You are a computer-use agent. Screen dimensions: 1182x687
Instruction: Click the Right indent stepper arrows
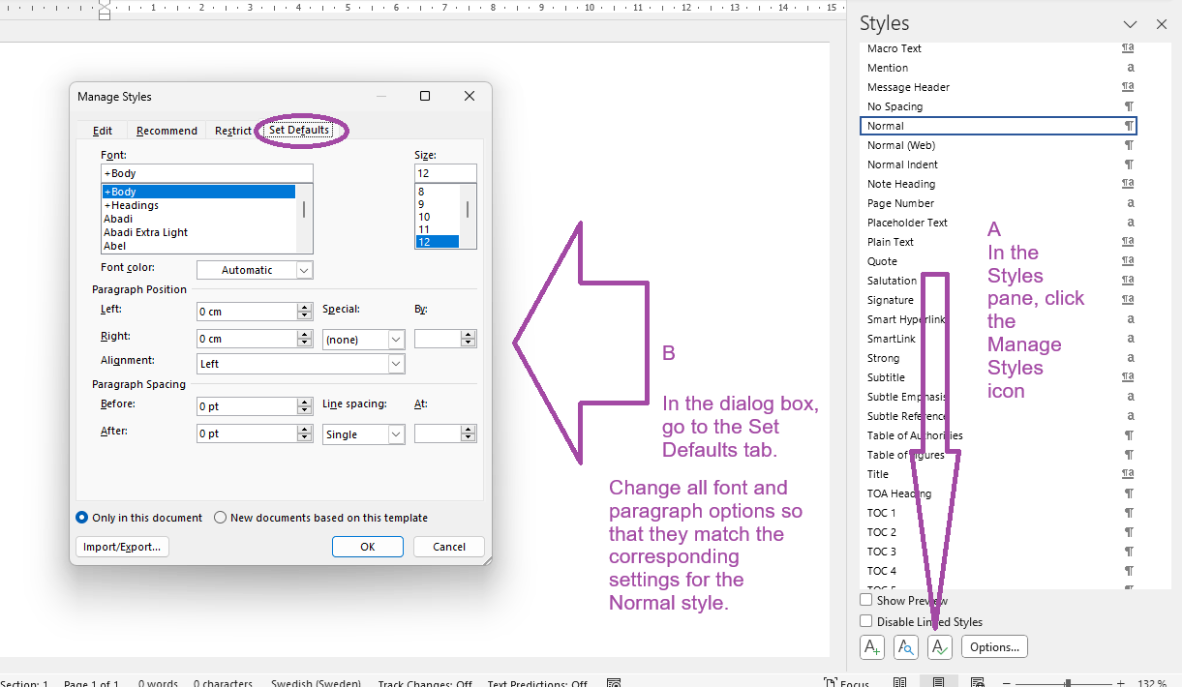coord(304,339)
